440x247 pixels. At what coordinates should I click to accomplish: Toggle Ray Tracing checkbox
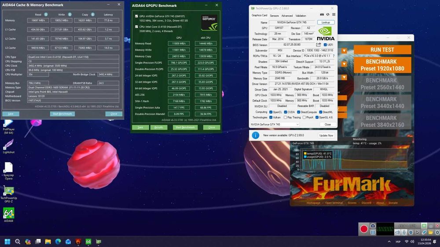pyautogui.click(x=285, y=118)
